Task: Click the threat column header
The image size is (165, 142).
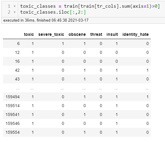Action: (x=96, y=34)
